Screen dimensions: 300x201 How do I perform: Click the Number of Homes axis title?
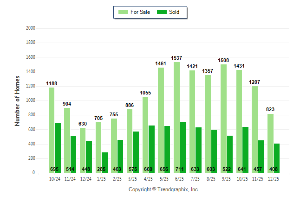18,100
